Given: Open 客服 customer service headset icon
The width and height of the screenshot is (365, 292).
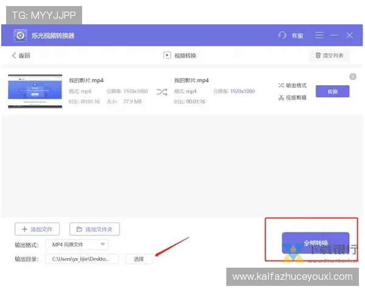Looking at the screenshot, I should (282, 35).
